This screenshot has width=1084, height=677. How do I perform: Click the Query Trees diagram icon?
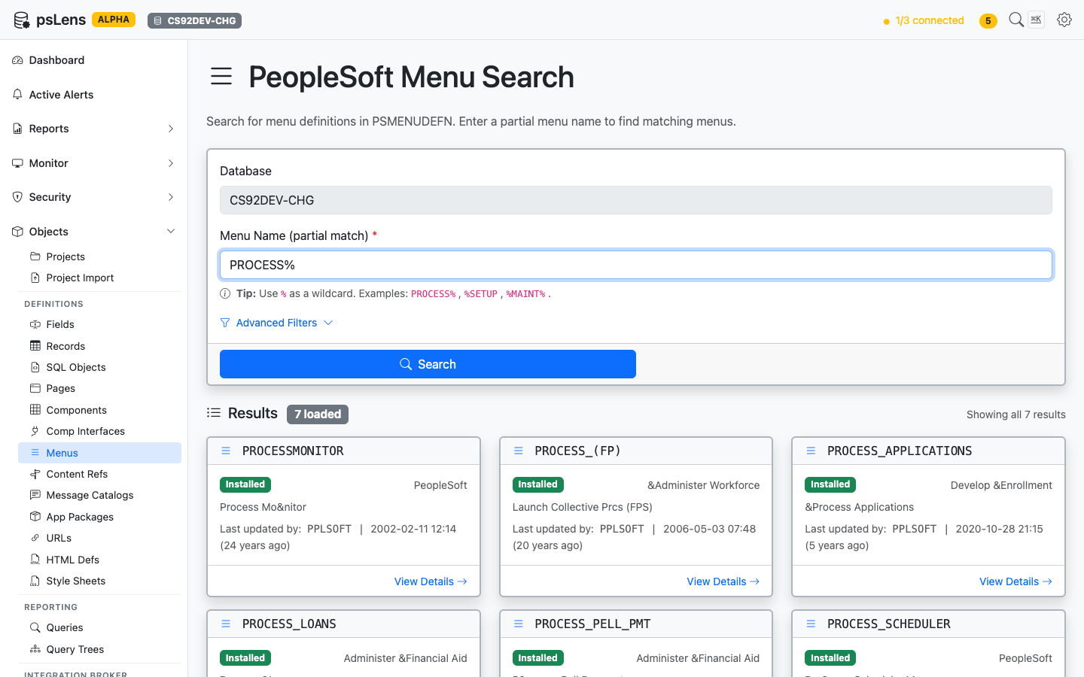[35, 649]
